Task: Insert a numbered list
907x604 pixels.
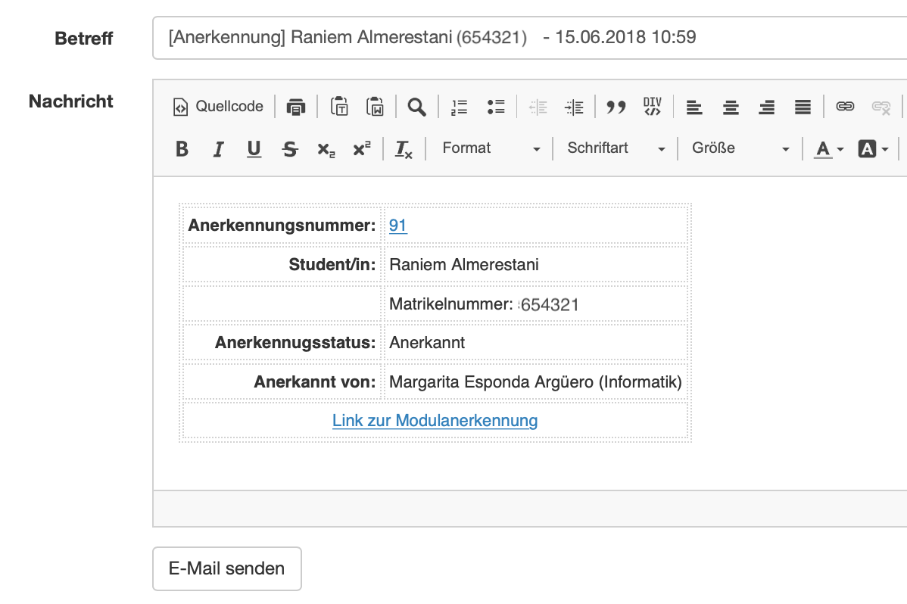Action: click(x=460, y=107)
